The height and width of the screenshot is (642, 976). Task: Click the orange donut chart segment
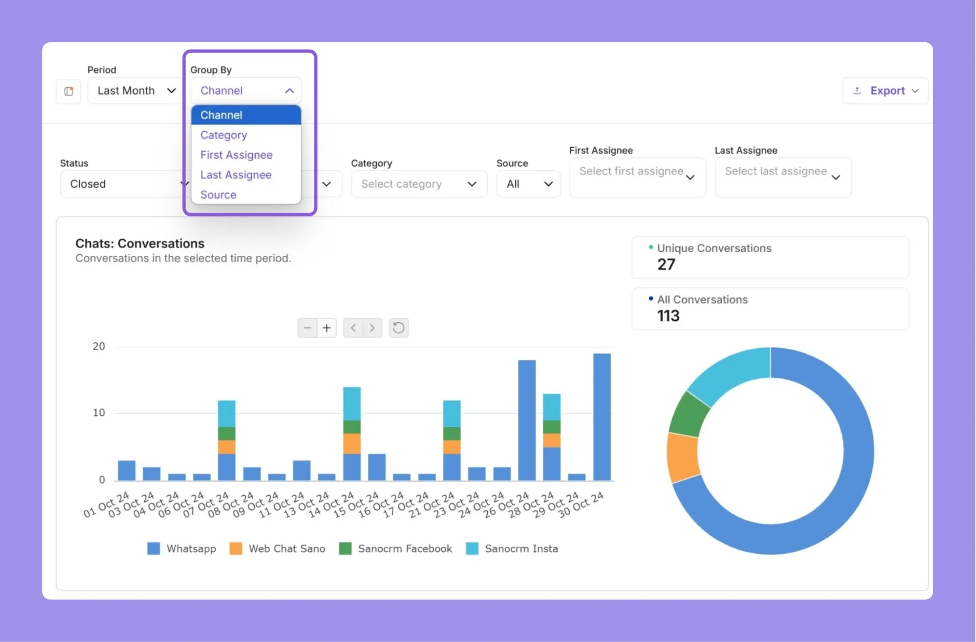tap(683, 458)
